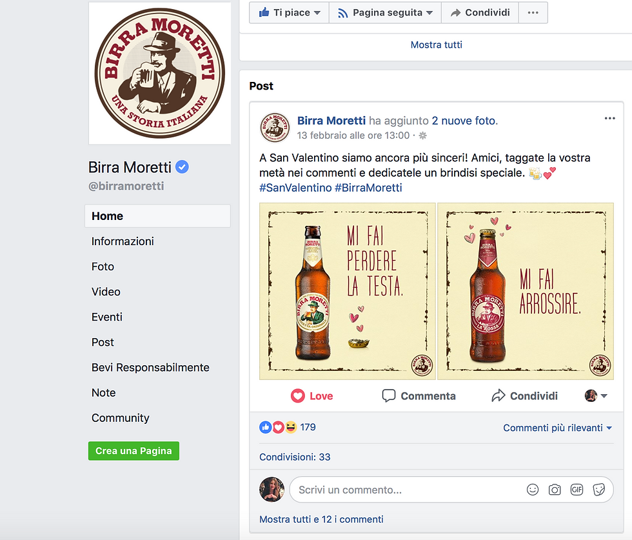Click the laughing Haha reaction icon

tap(291, 428)
